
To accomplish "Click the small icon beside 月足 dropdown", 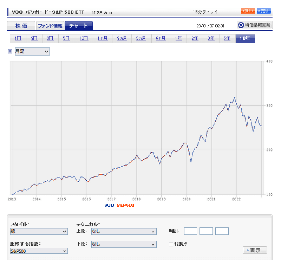I will point(10,51).
